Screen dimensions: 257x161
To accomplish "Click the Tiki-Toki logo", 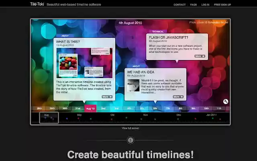I will (37, 4).
